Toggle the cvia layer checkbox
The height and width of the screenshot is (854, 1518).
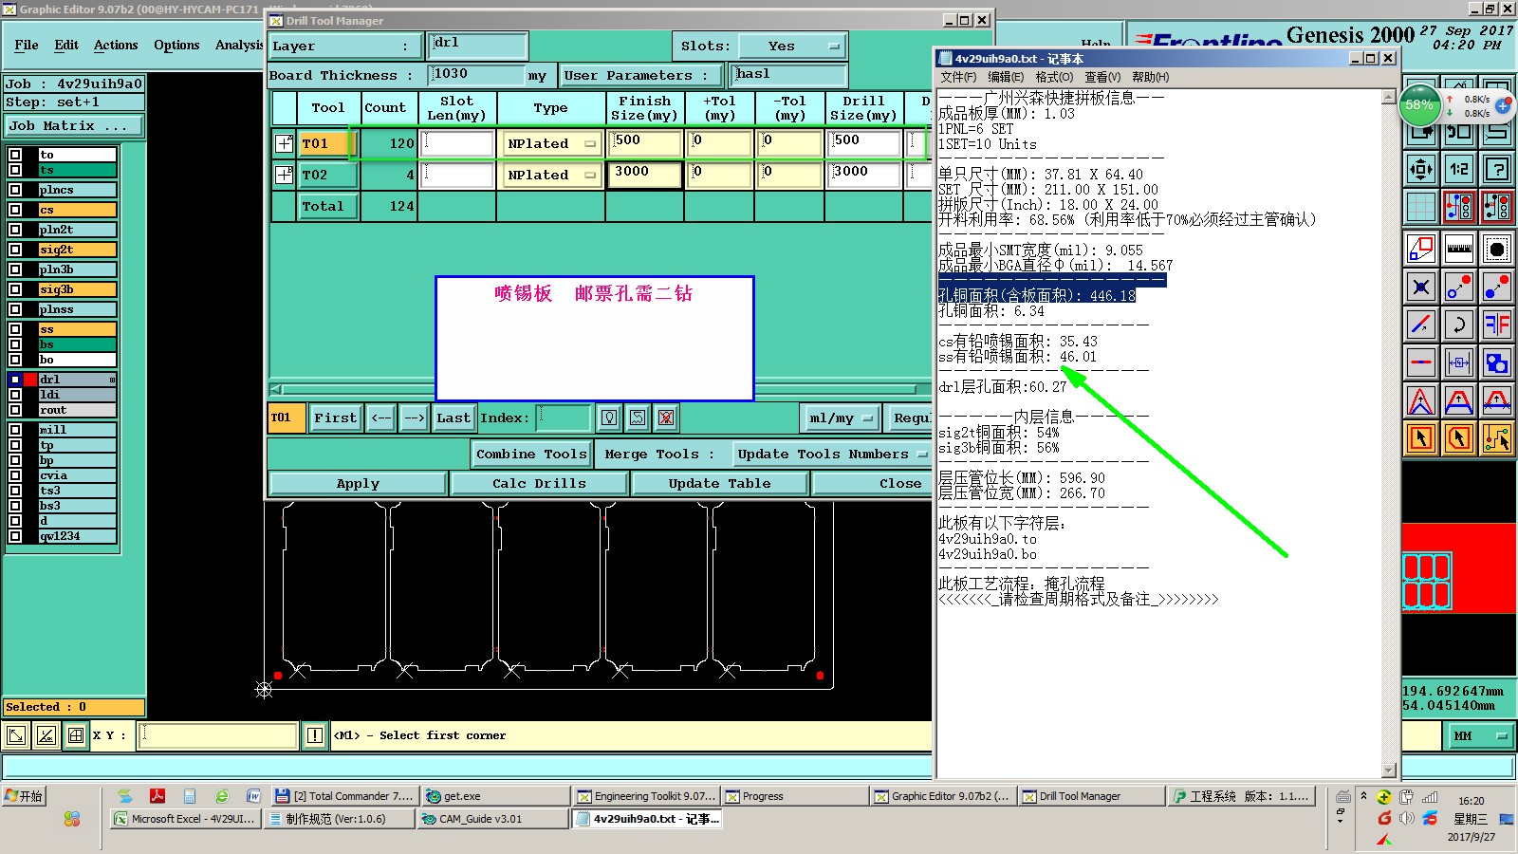pos(15,475)
